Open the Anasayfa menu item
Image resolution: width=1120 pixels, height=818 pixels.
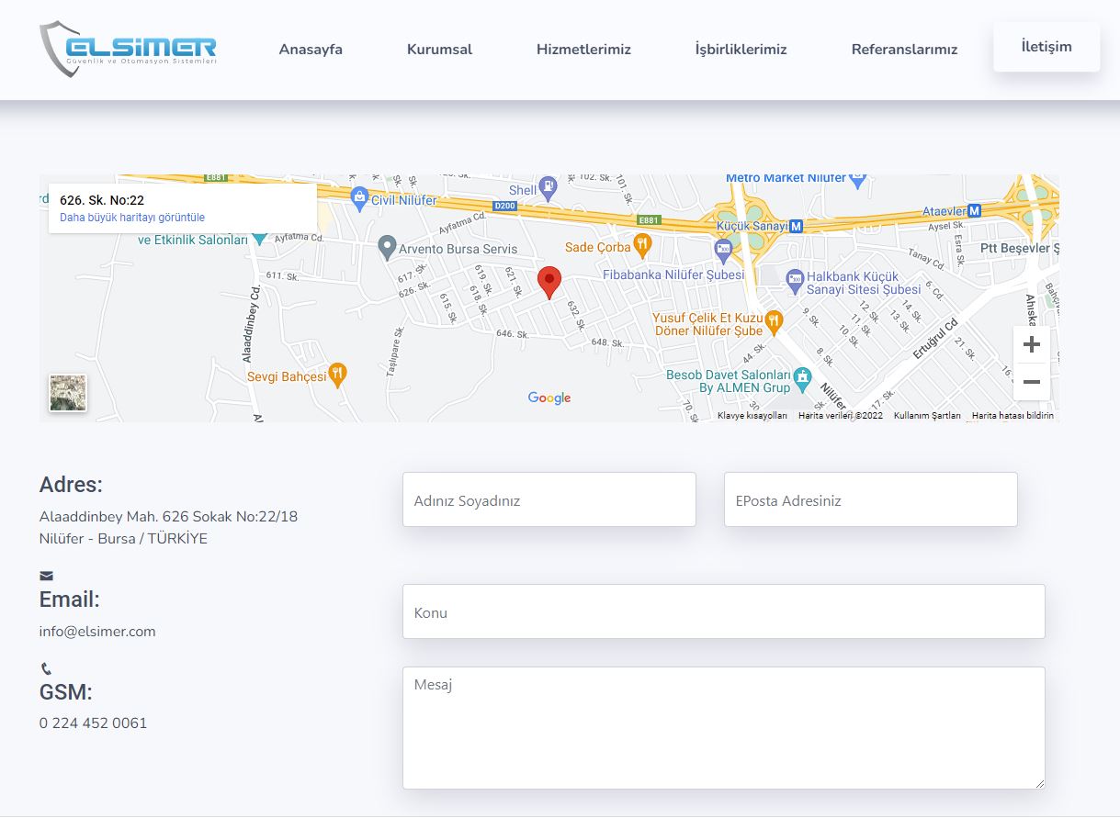tap(311, 50)
